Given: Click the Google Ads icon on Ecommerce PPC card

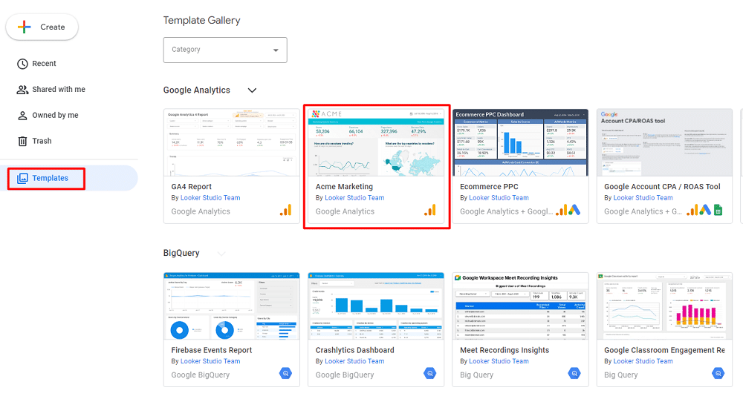Looking at the screenshot, I should [574, 211].
